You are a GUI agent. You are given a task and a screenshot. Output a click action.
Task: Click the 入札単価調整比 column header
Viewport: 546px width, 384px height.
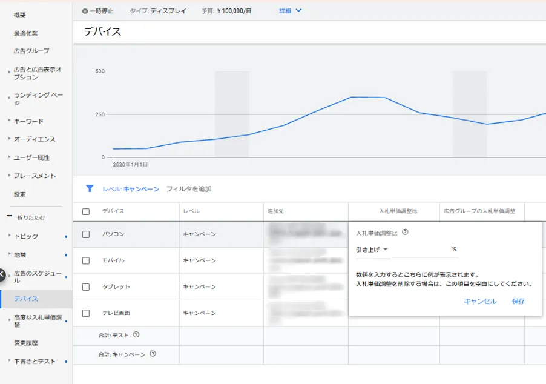(398, 211)
